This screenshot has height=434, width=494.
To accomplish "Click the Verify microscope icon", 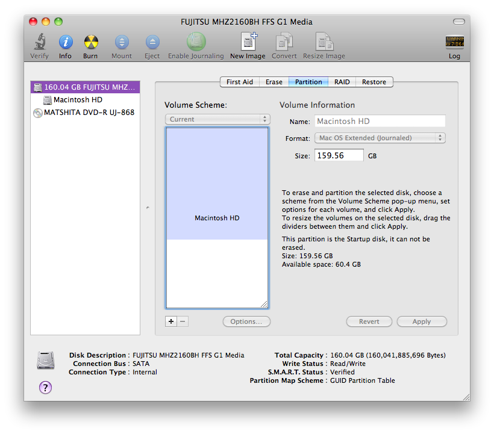I will click(40, 42).
